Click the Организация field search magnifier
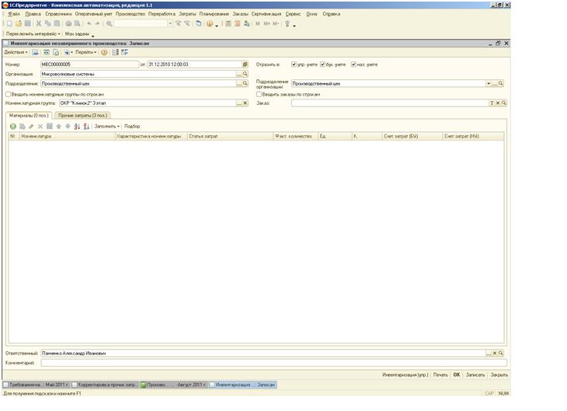 pyautogui.click(x=245, y=74)
